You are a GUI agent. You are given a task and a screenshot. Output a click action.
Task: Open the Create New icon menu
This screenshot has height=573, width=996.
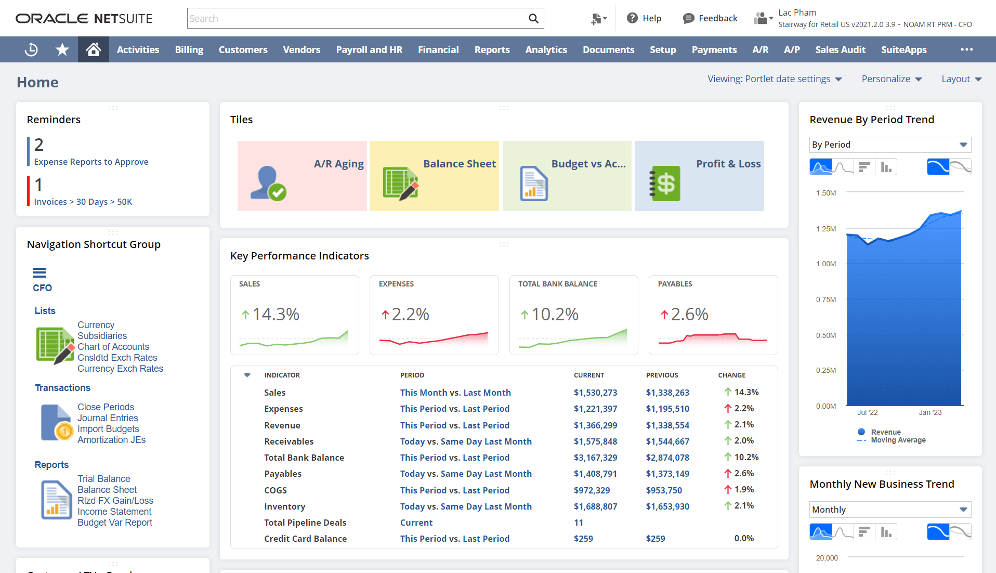(x=599, y=19)
